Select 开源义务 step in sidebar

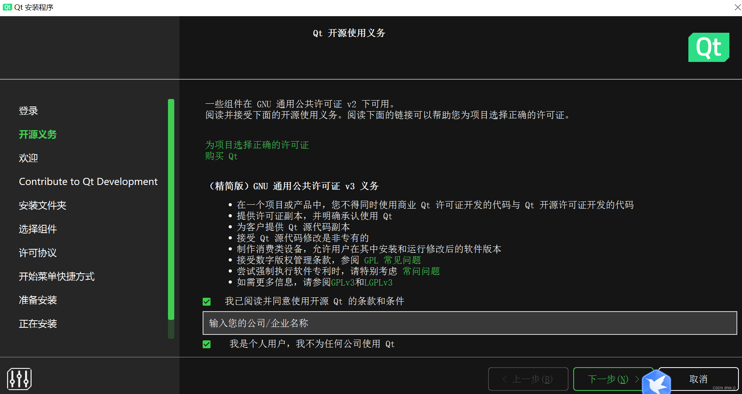[38, 134]
